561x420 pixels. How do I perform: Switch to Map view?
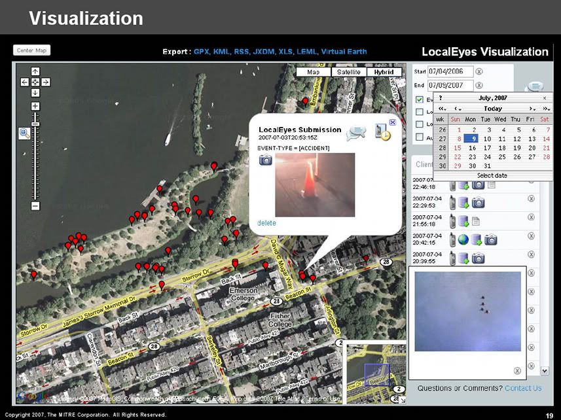(x=314, y=72)
